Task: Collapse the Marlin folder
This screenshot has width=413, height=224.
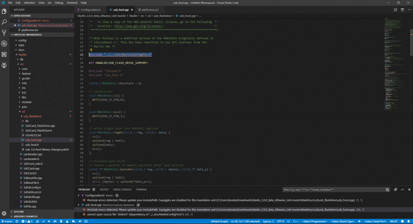Action: 22,55
